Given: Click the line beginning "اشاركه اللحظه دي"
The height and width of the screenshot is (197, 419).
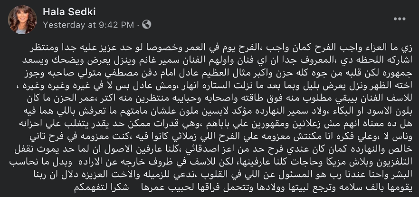Looking at the screenshot, I should (217, 60).
